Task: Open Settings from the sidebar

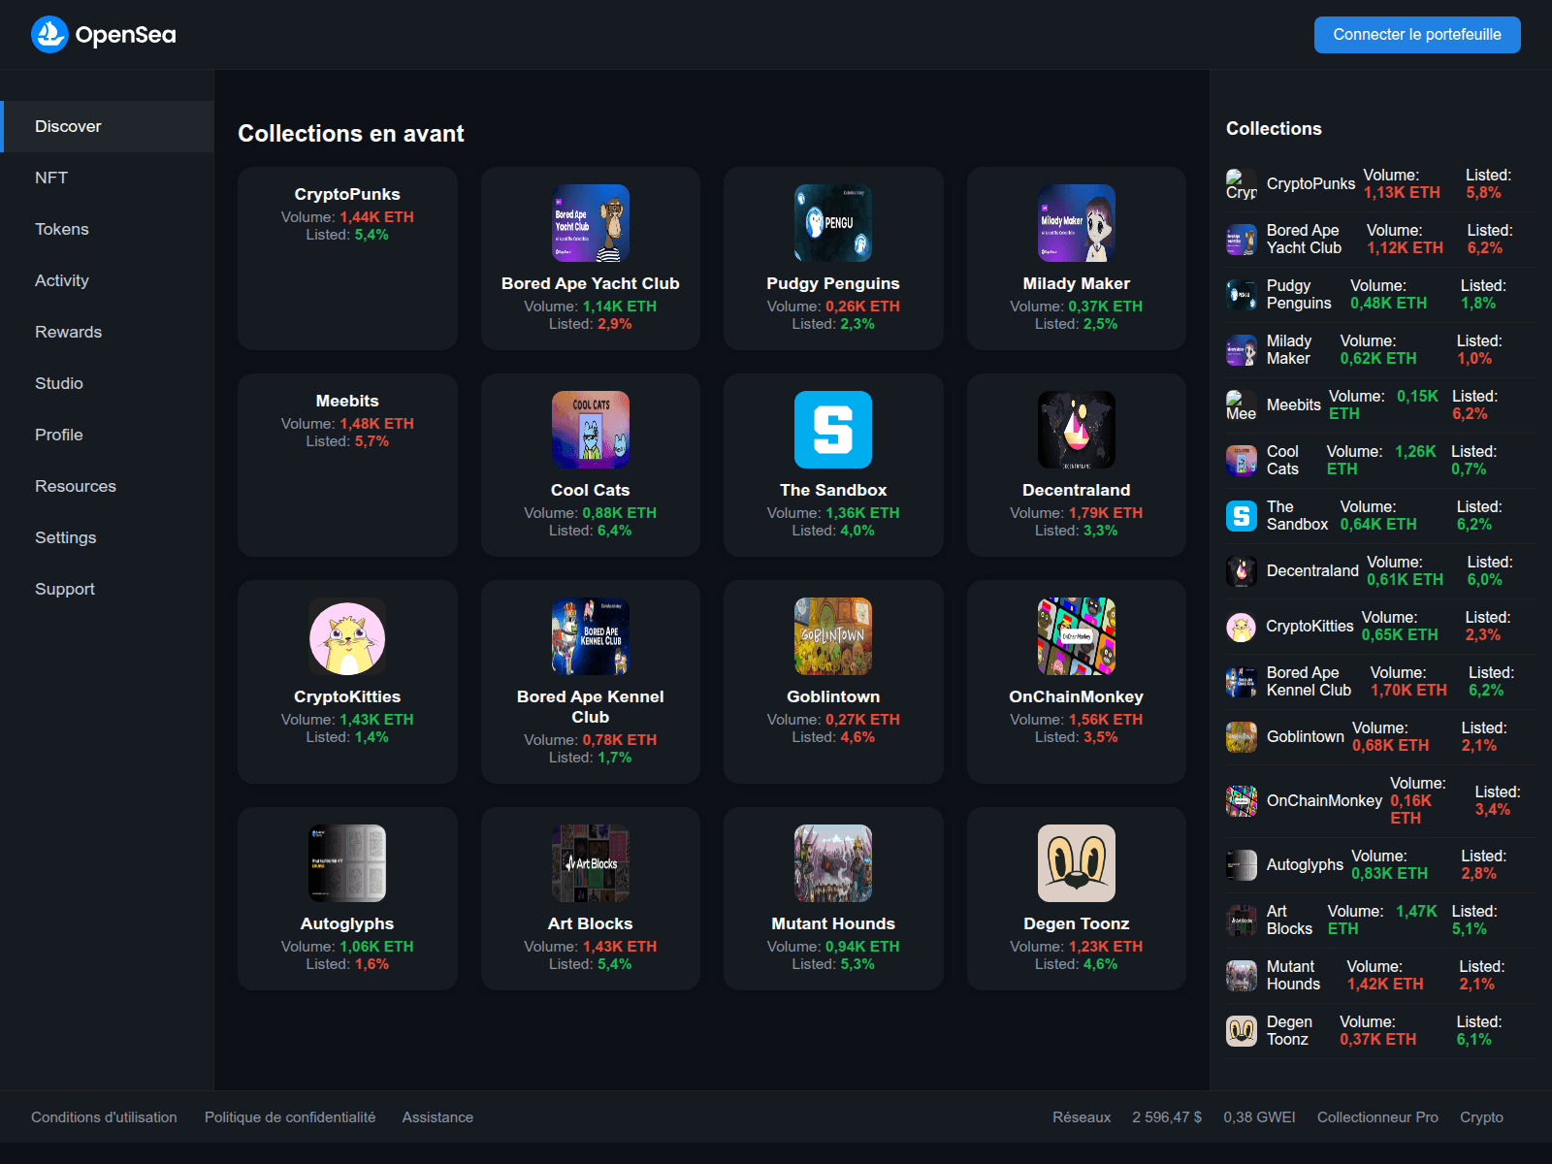Action: pyautogui.click(x=66, y=537)
